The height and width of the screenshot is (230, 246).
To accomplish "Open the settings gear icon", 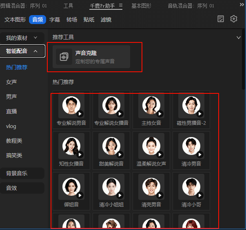I will click(x=234, y=19).
